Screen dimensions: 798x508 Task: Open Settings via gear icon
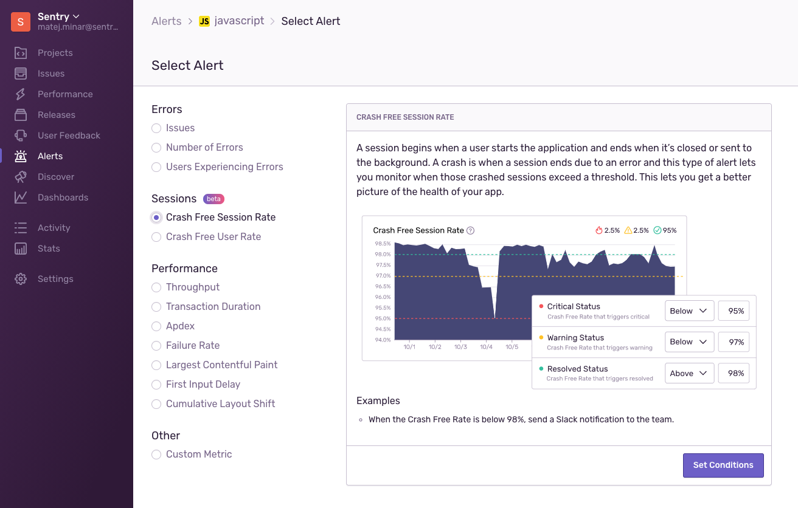21,279
